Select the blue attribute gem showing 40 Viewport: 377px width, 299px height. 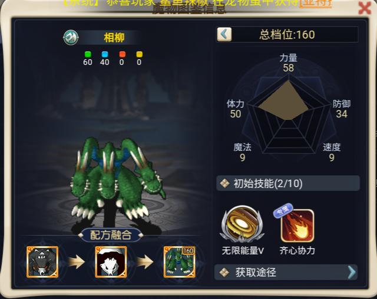pyautogui.click(x=105, y=55)
